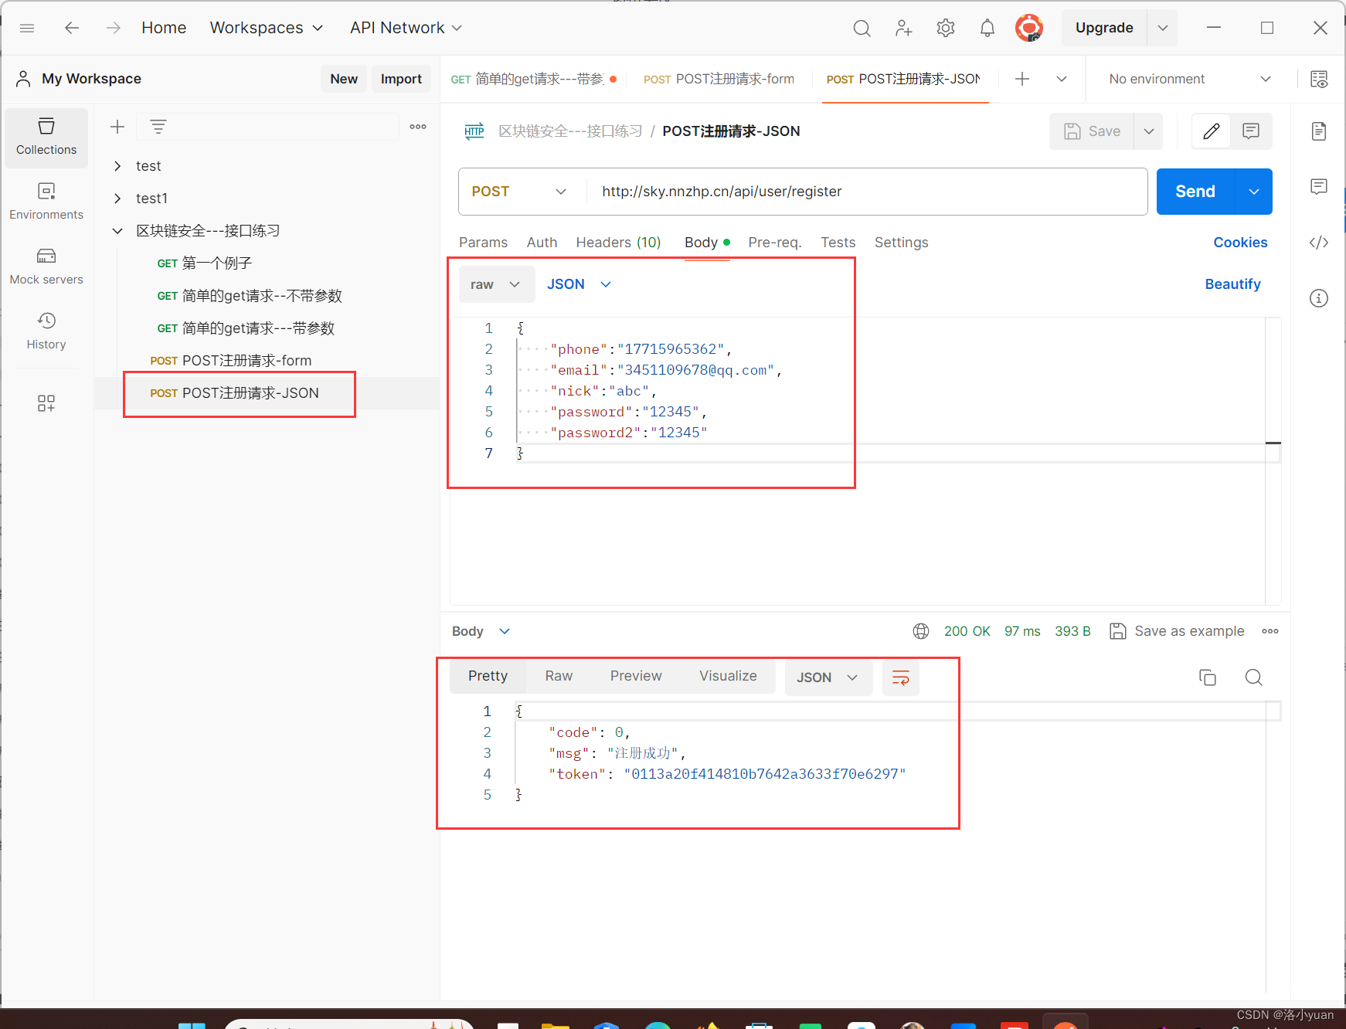Open the POST注册请求-form request tab
The height and width of the screenshot is (1029, 1346).
(719, 79)
